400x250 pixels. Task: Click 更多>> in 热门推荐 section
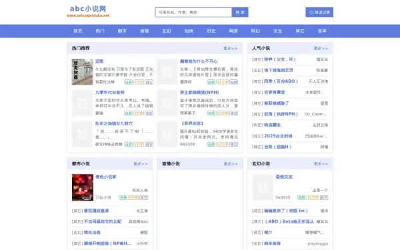tap(231, 48)
